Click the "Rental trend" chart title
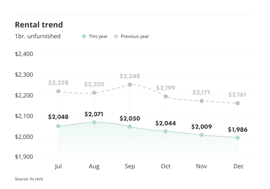 [39, 25]
